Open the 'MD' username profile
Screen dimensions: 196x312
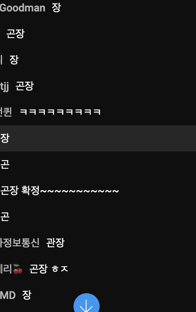click(x=8, y=295)
